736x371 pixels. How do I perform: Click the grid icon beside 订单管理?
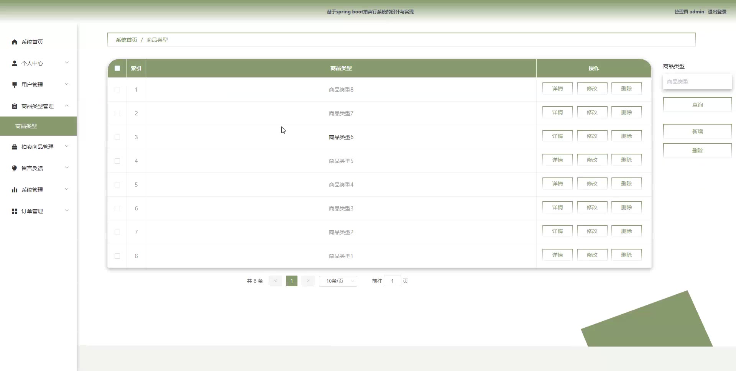pos(15,211)
